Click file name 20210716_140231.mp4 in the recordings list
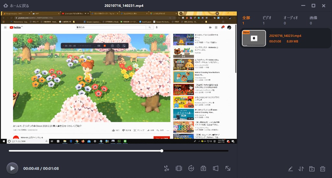 pos(285,36)
